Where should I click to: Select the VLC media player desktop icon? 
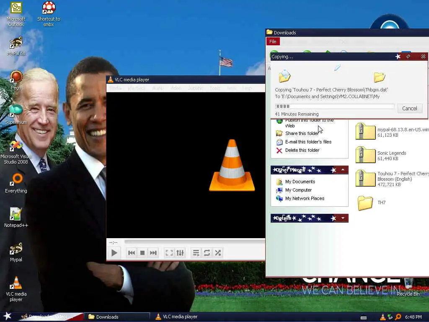tap(16, 289)
